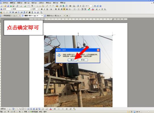Click the text style A icon on third toolbar
This screenshot has height=113, width=154.
pos(35,12)
